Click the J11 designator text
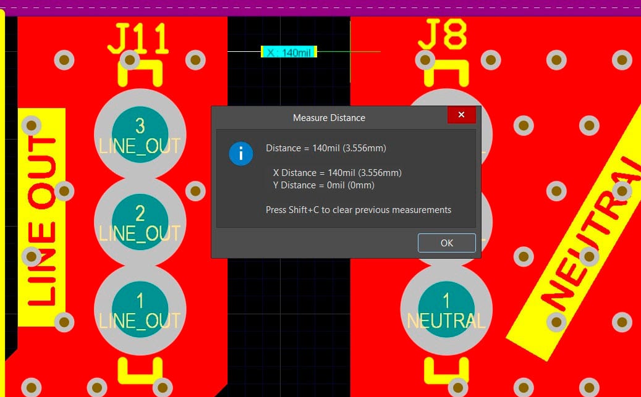Viewport: 641px width, 397px height. pyautogui.click(x=138, y=38)
